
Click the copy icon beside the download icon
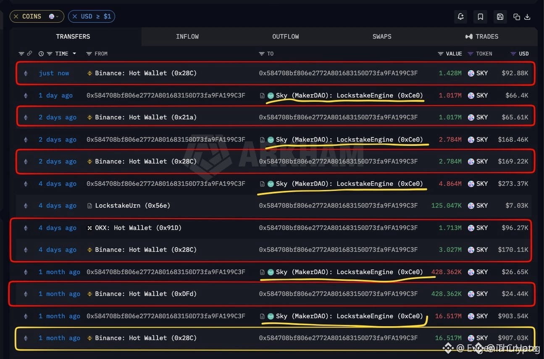517,17
